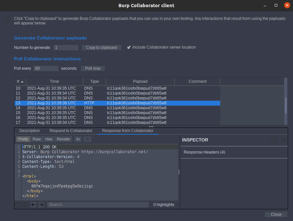
Task: Click the Content-Type: text/html line
Action: pyautogui.click(x=48, y=162)
